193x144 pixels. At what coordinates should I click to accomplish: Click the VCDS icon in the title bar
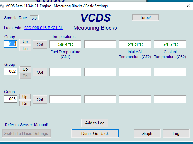(x=2, y=6)
